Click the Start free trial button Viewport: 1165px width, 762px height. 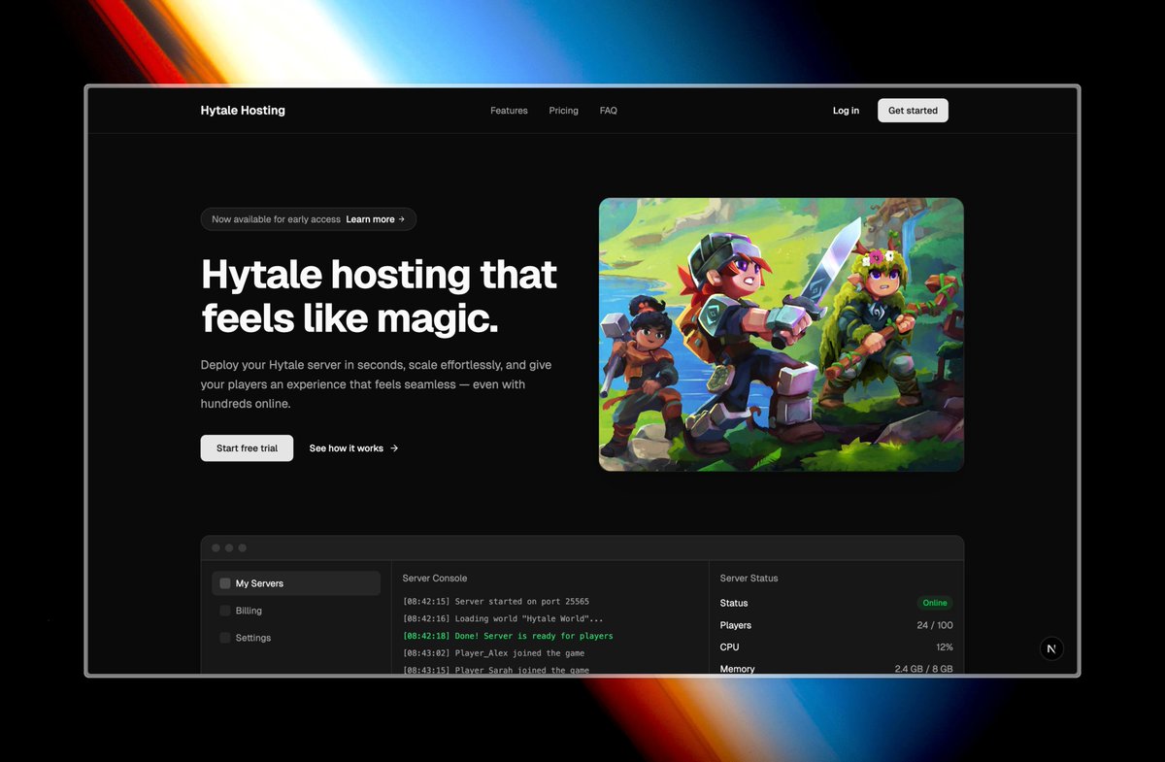247,448
